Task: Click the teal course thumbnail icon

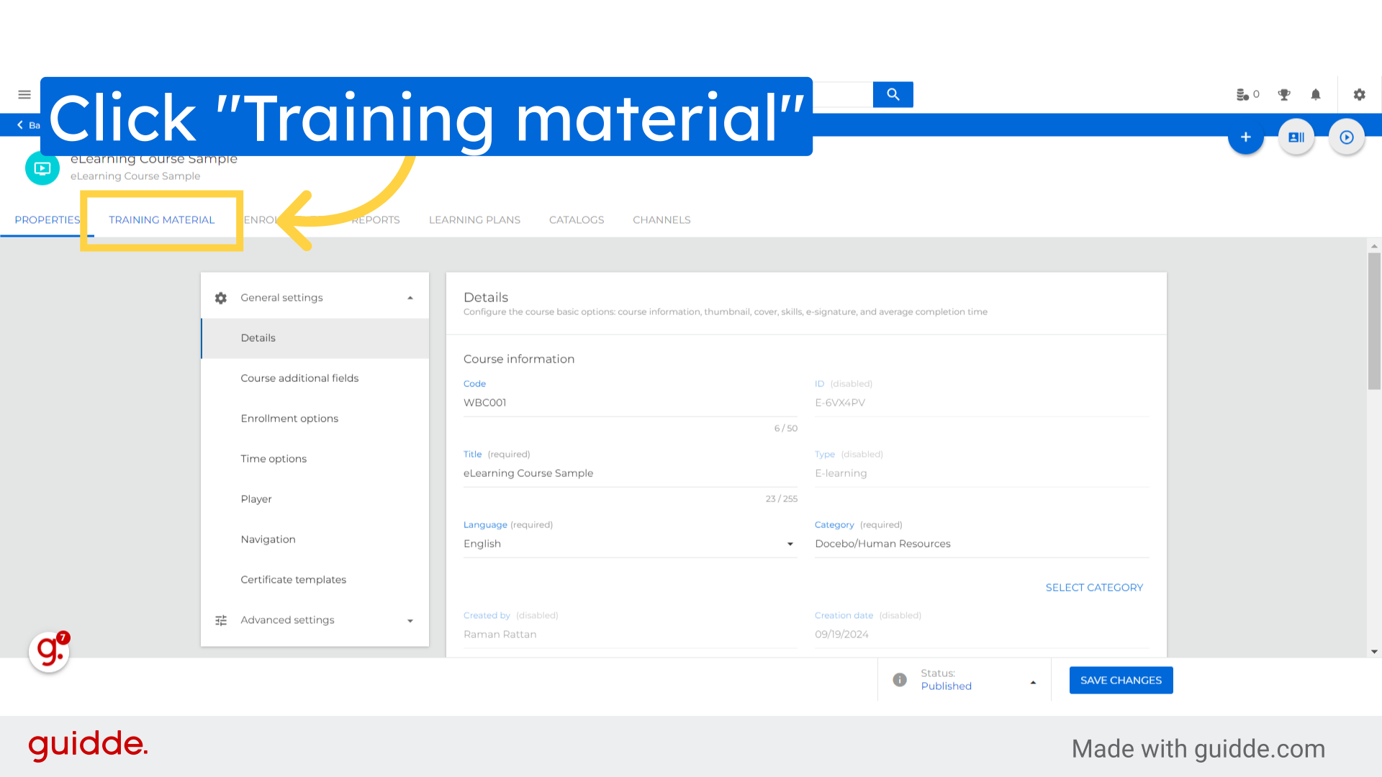Action: [42, 168]
